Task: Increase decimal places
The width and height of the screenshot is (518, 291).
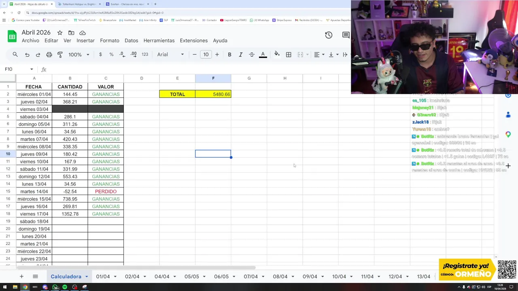Action: [x=134, y=55]
